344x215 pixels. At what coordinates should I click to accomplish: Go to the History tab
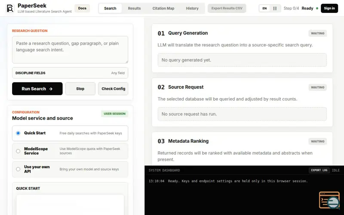tap(192, 8)
